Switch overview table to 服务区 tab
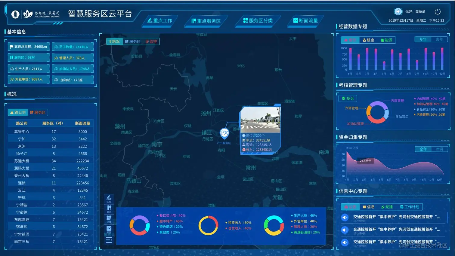This screenshot has width=455, height=256. coord(38,112)
